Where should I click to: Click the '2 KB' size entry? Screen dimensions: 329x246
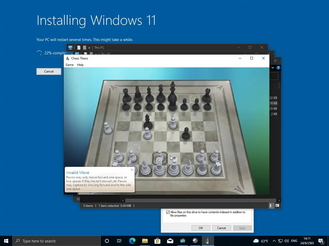[274, 114]
